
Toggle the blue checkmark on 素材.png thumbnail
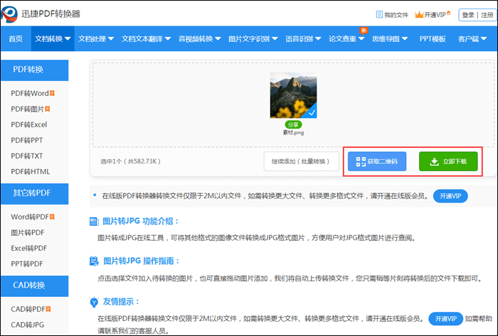point(312,112)
